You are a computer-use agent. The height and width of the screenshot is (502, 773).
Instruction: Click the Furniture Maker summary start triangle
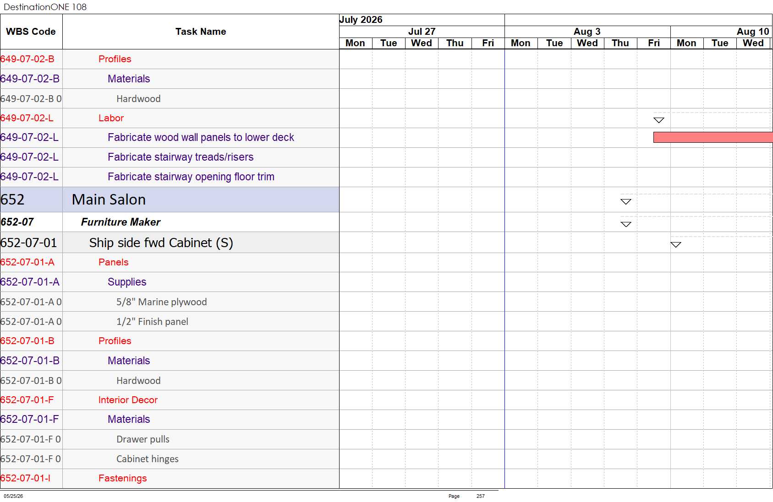[x=626, y=224]
